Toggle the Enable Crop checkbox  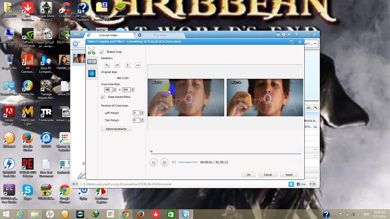click(101, 52)
